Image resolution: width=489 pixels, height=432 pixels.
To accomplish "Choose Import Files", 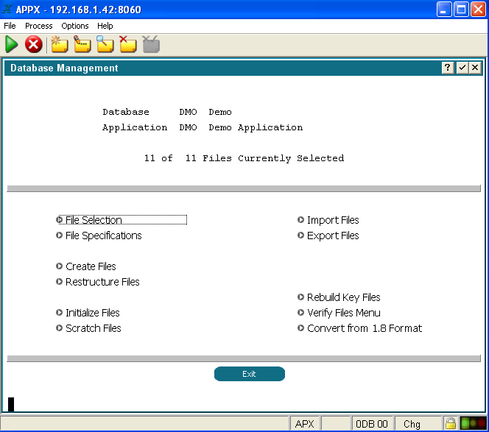I will click(333, 220).
